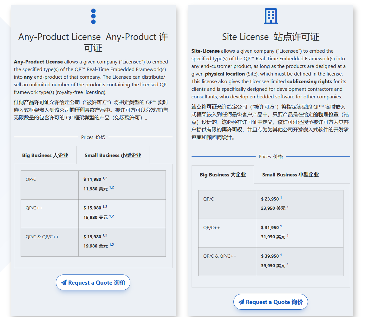
Task: Request a Quote for Any-Product License
Action: (x=93, y=282)
